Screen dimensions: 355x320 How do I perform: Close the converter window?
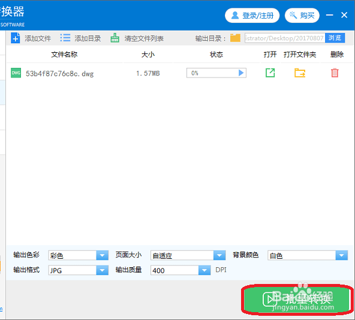344,15
